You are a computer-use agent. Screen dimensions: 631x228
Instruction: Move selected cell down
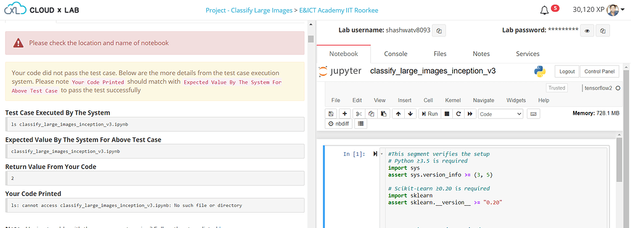point(410,114)
